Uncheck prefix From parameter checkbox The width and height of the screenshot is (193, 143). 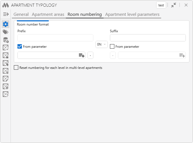coord(20,47)
